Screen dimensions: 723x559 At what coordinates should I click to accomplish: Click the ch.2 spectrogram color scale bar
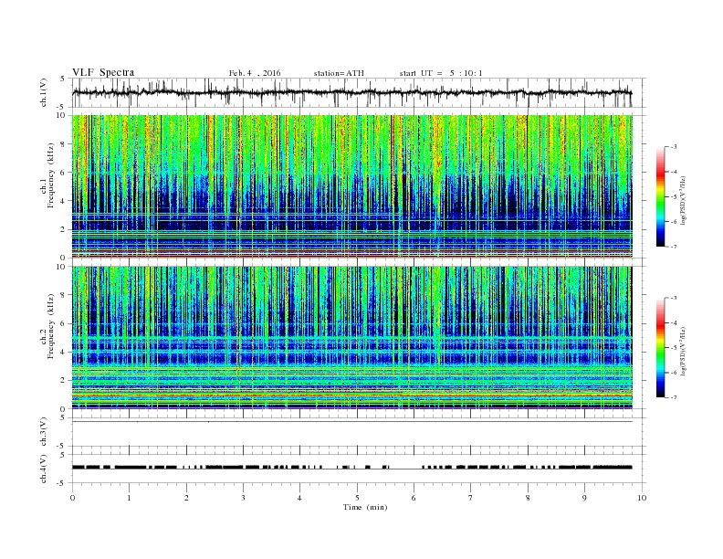coord(661,348)
